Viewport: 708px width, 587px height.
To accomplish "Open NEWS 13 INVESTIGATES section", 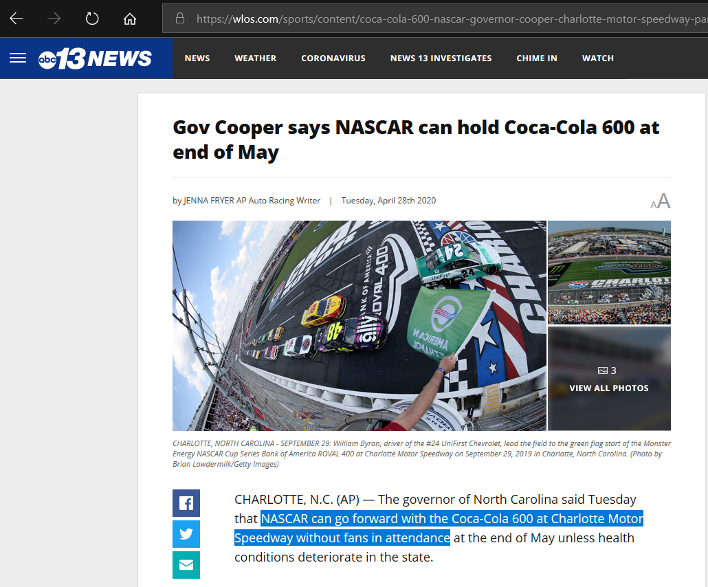I will click(x=441, y=58).
